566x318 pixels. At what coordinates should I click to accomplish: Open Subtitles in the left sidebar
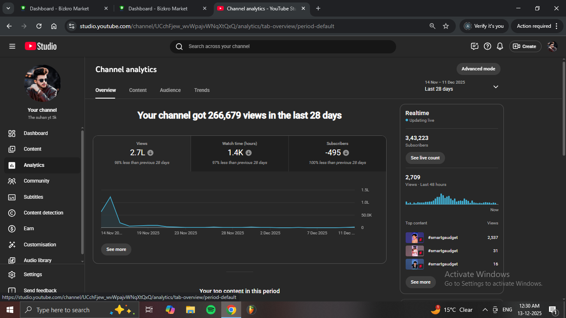click(x=33, y=197)
